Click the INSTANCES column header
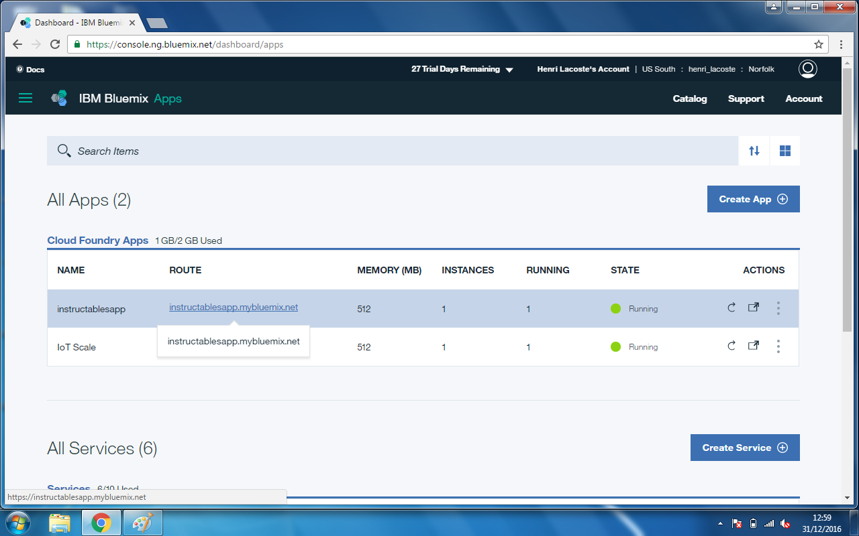This screenshot has width=859, height=536. coord(468,270)
